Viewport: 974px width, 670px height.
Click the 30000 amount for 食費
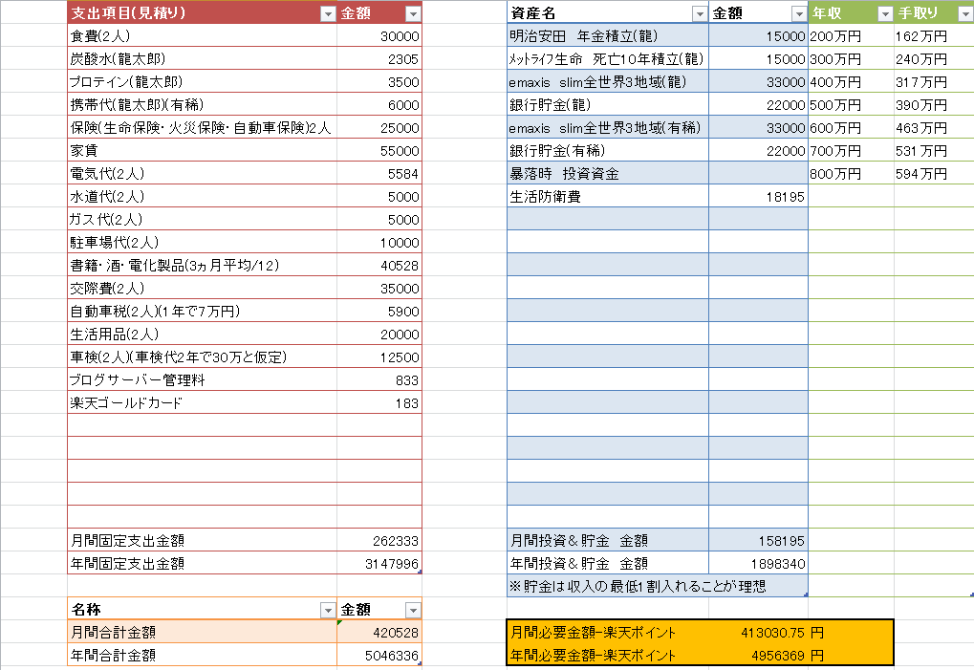[x=379, y=36]
